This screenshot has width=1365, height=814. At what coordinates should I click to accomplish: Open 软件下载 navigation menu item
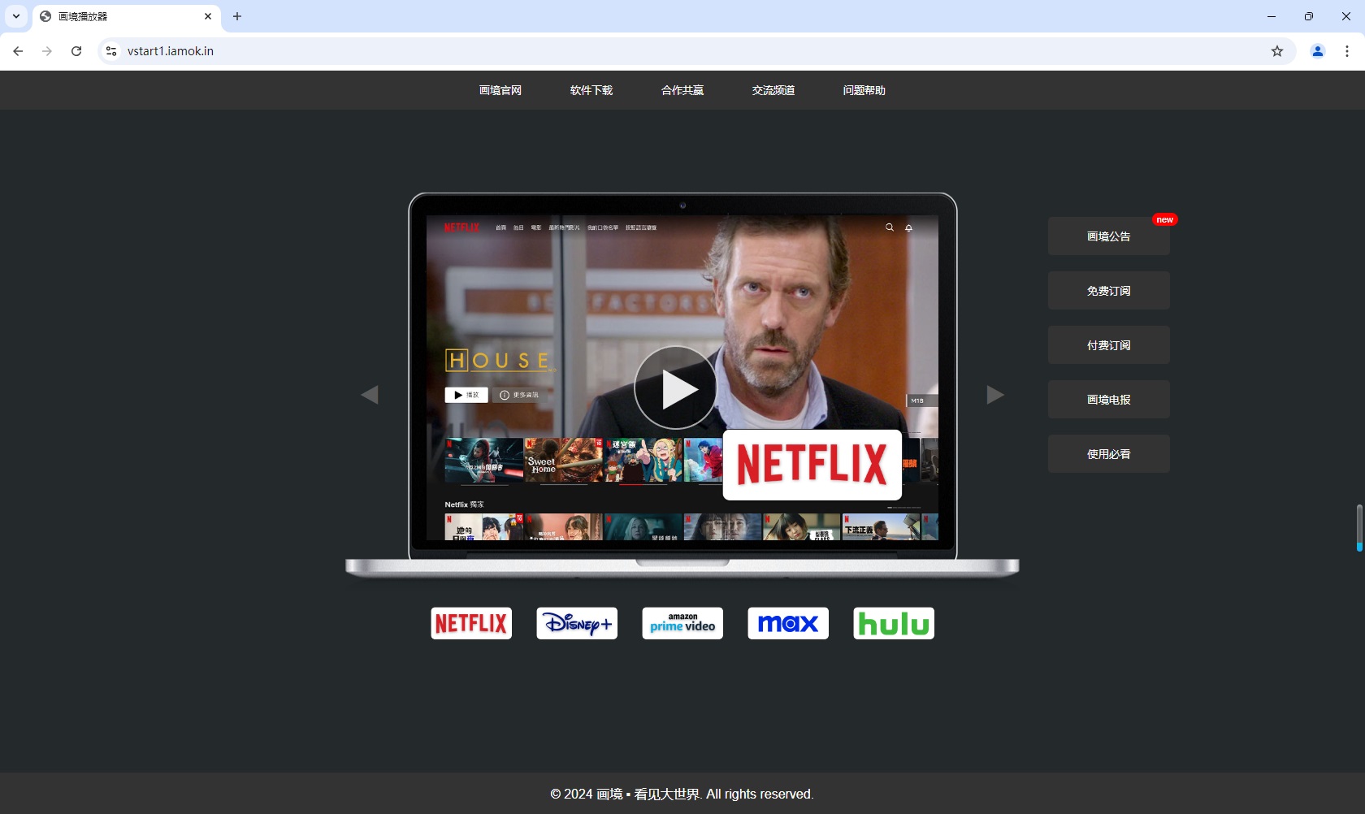591,90
